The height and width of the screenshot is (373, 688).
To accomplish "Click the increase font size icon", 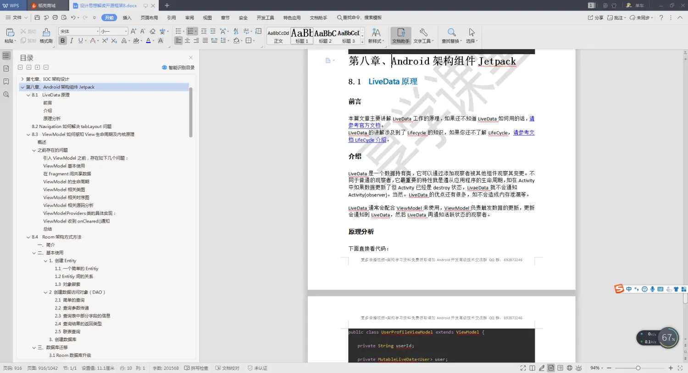I will pyautogui.click(x=133, y=31).
